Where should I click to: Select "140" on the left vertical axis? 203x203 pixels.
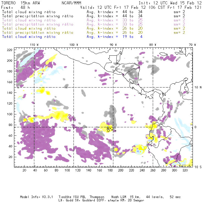[10, 93]
